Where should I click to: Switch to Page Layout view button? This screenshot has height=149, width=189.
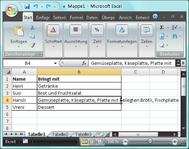tap(92, 142)
